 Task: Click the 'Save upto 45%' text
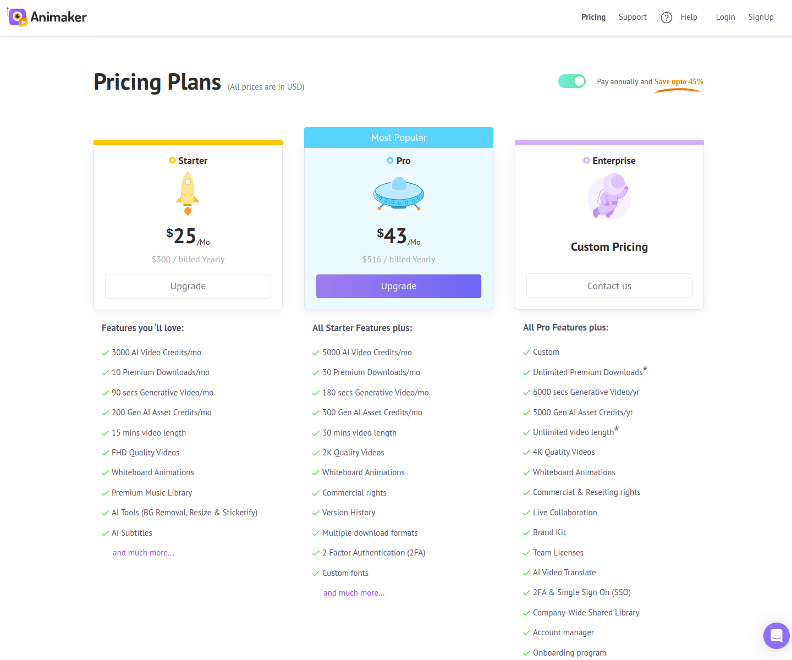point(679,81)
